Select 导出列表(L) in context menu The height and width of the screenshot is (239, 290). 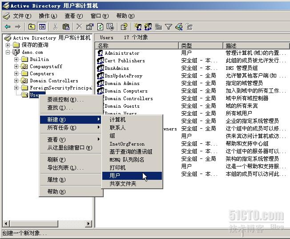[71, 168]
